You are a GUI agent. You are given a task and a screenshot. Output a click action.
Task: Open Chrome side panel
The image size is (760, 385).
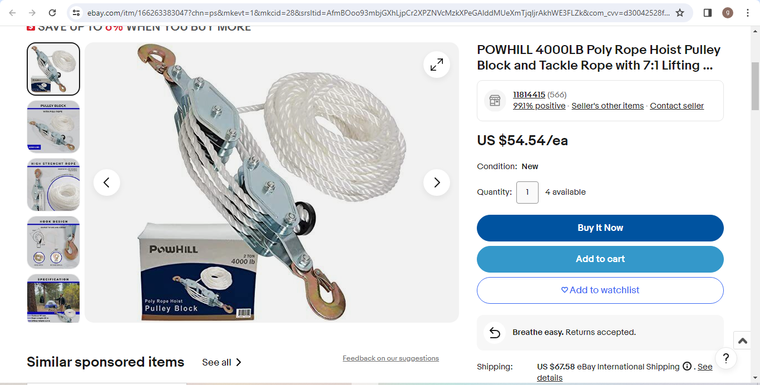[708, 13]
